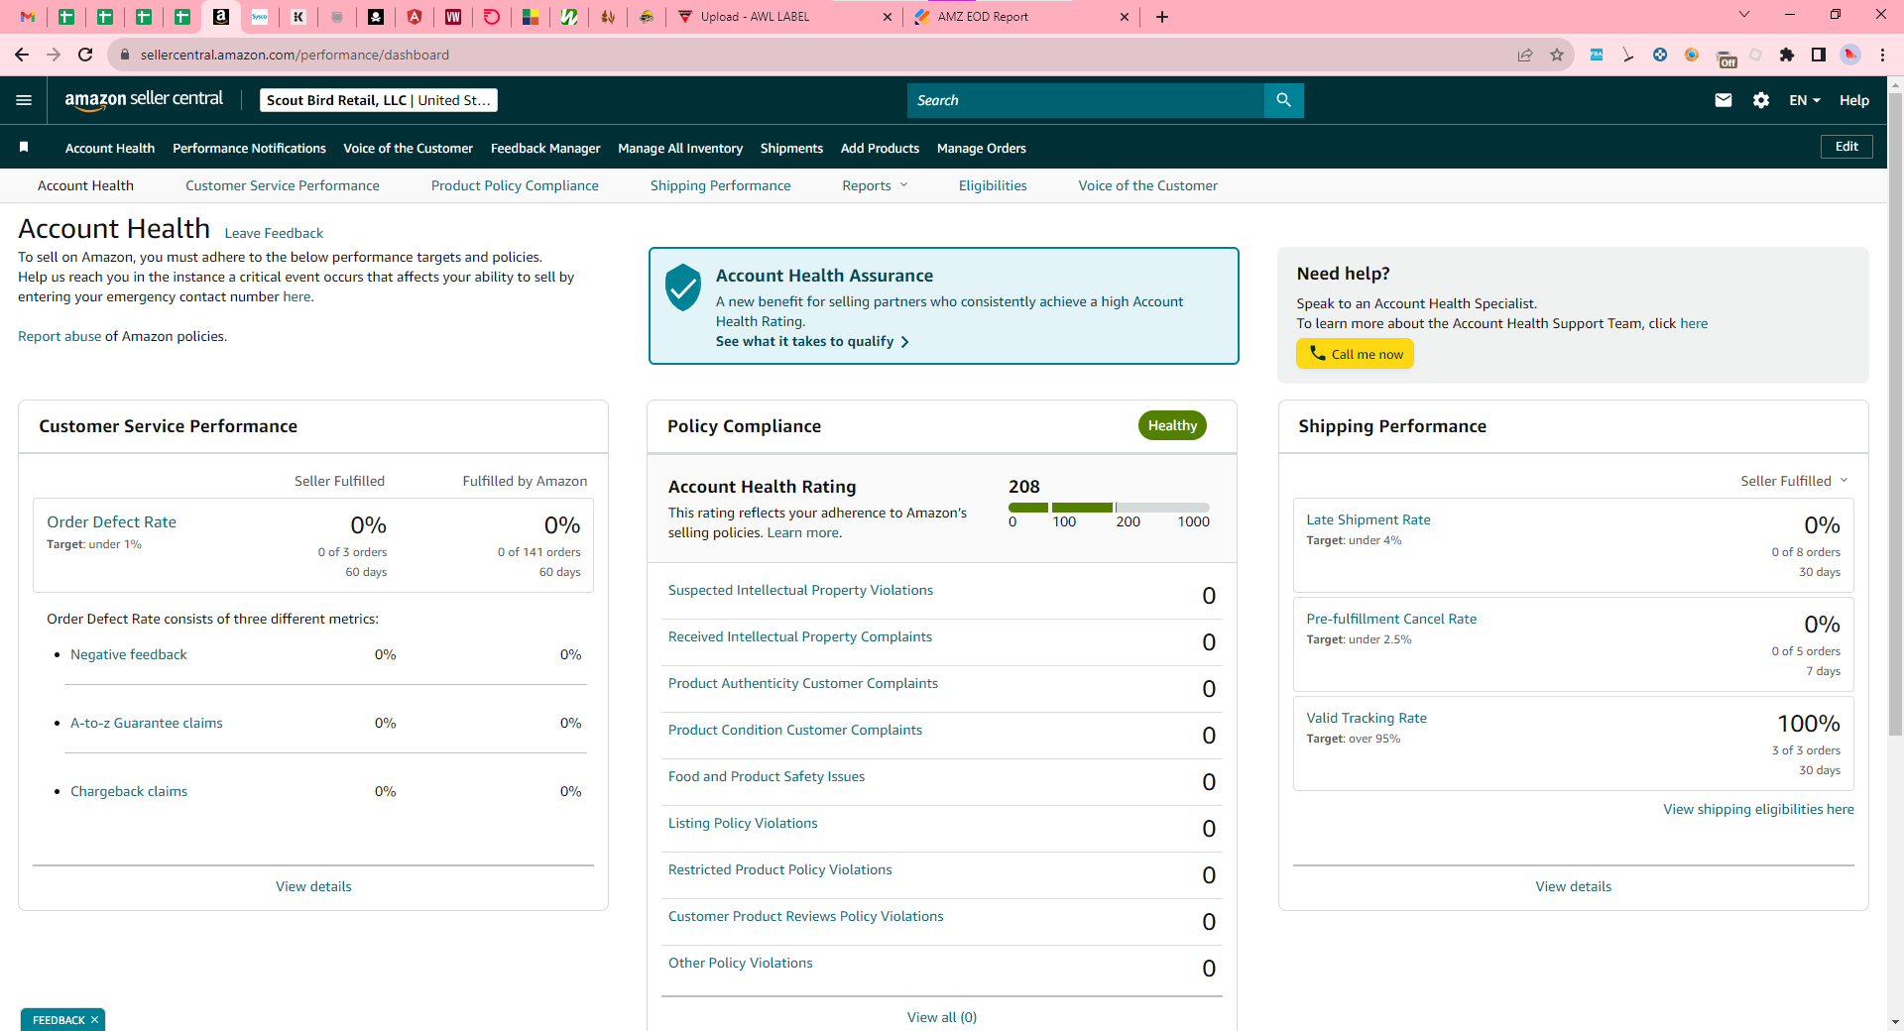Close the FEEDBACK widget with the X
The width and height of the screenshot is (1904, 1031).
click(95, 1020)
